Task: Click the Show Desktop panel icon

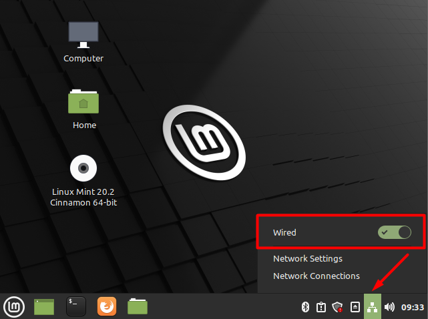Action: (x=44, y=307)
